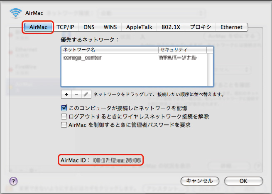
Task: Open the Ethernet tab
Action: 232,27
